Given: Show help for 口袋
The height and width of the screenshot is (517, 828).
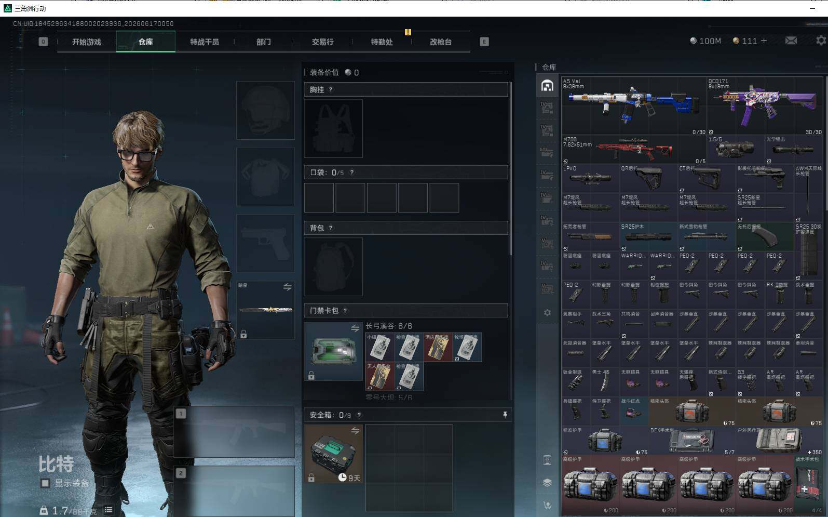Looking at the screenshot, I should pyautogui.click(x=351, y=172).
